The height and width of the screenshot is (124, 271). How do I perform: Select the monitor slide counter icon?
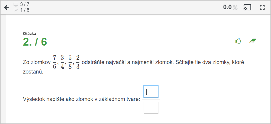pos(16,5)
